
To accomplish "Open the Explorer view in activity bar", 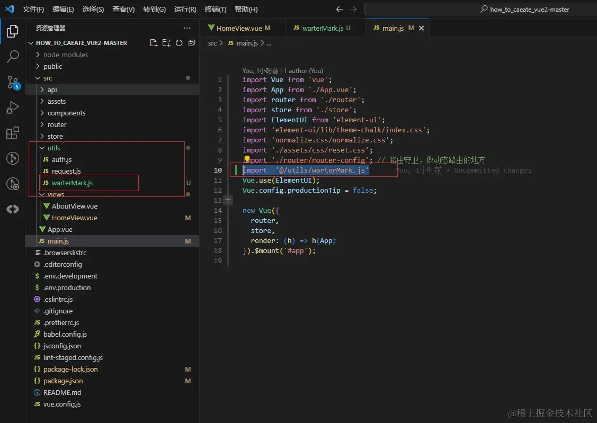I will tap(13, 31).
